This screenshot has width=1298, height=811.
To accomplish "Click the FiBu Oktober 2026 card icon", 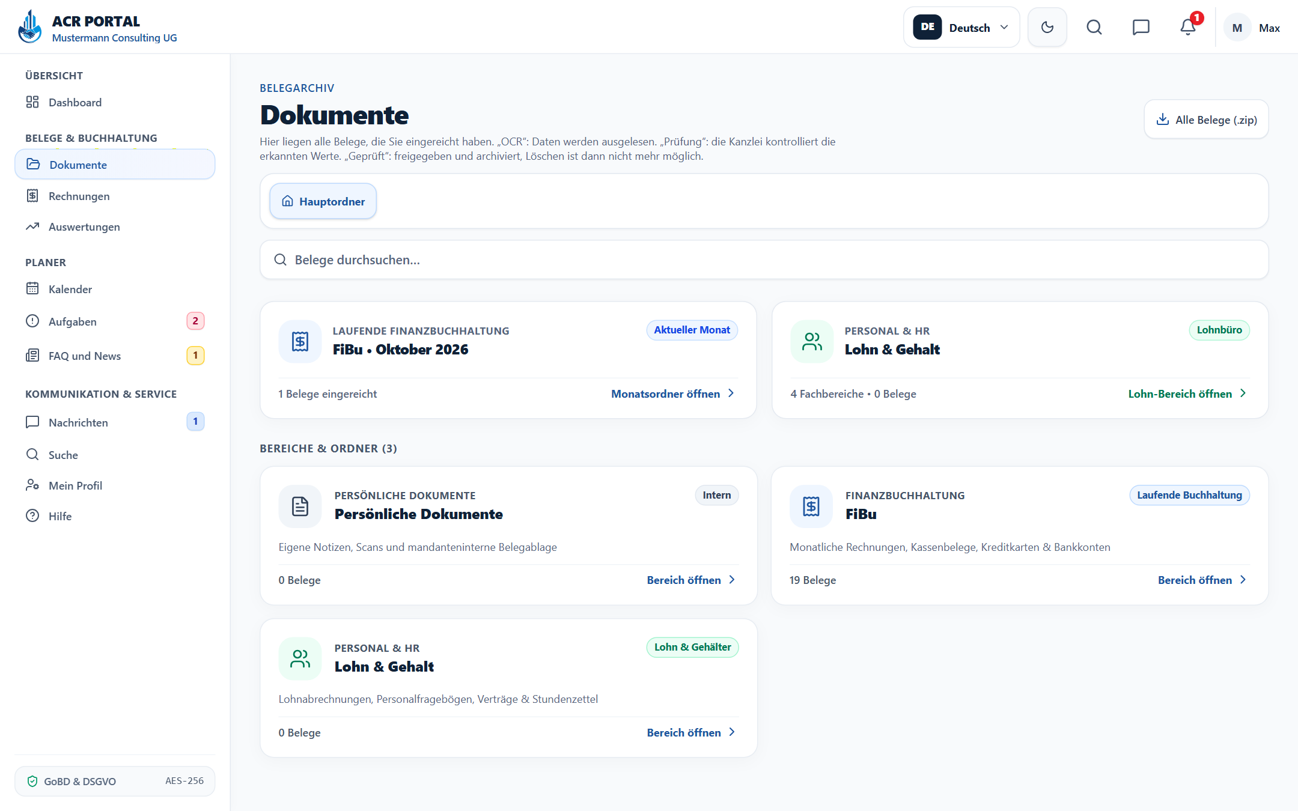I will pyautogui.click(x=300, y=341).
